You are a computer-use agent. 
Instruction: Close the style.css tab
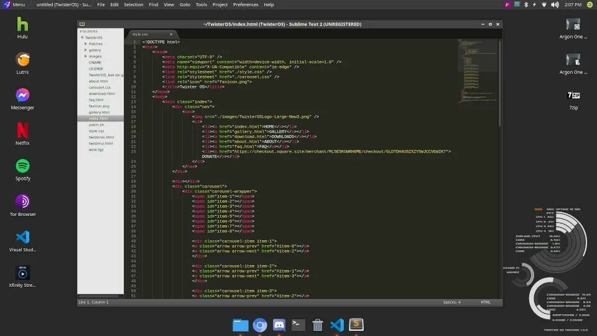click(171, 34)
